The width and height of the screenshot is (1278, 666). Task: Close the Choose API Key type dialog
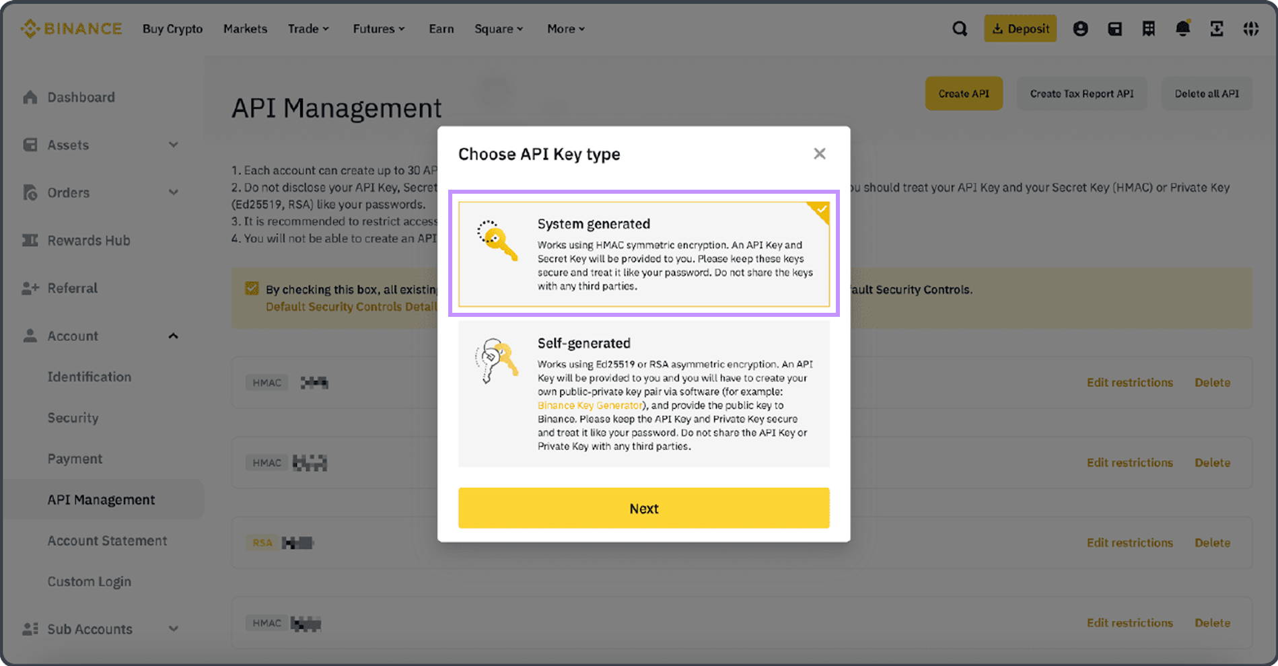click(x=820, y=153)
